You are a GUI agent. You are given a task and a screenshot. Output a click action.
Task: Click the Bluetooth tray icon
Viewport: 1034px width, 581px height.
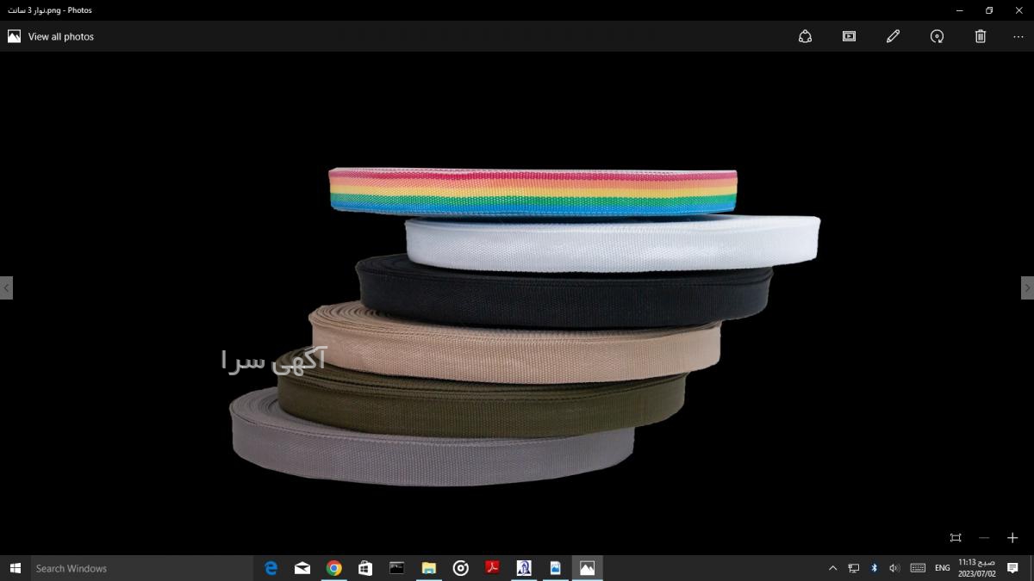[874, 568]
